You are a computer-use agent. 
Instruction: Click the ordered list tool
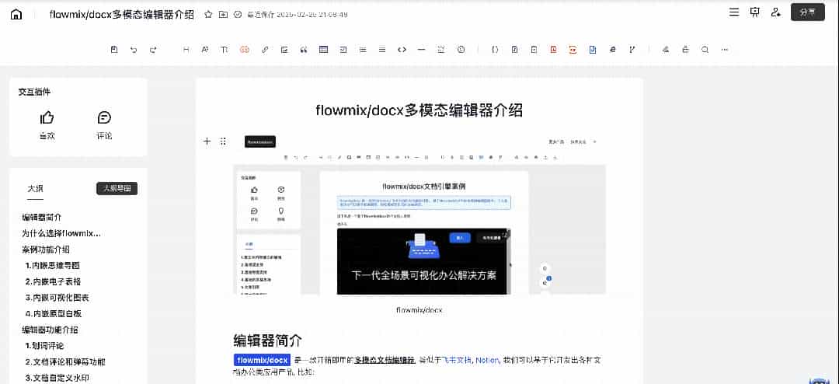point(363,50)
